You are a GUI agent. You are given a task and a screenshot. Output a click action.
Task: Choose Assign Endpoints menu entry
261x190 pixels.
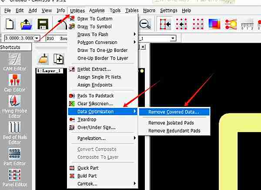(x=103, y=85)
